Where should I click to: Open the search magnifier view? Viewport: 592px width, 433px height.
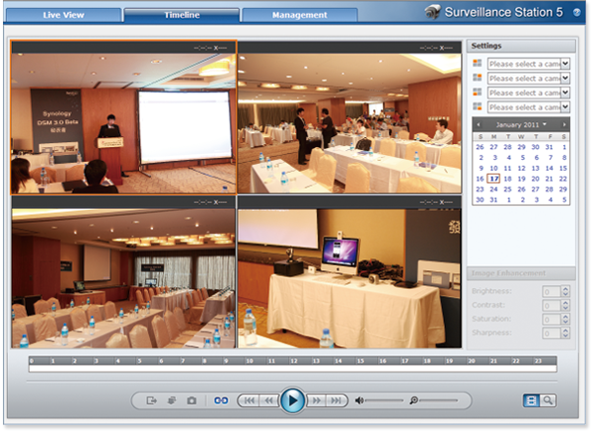(x=548, y=400)
